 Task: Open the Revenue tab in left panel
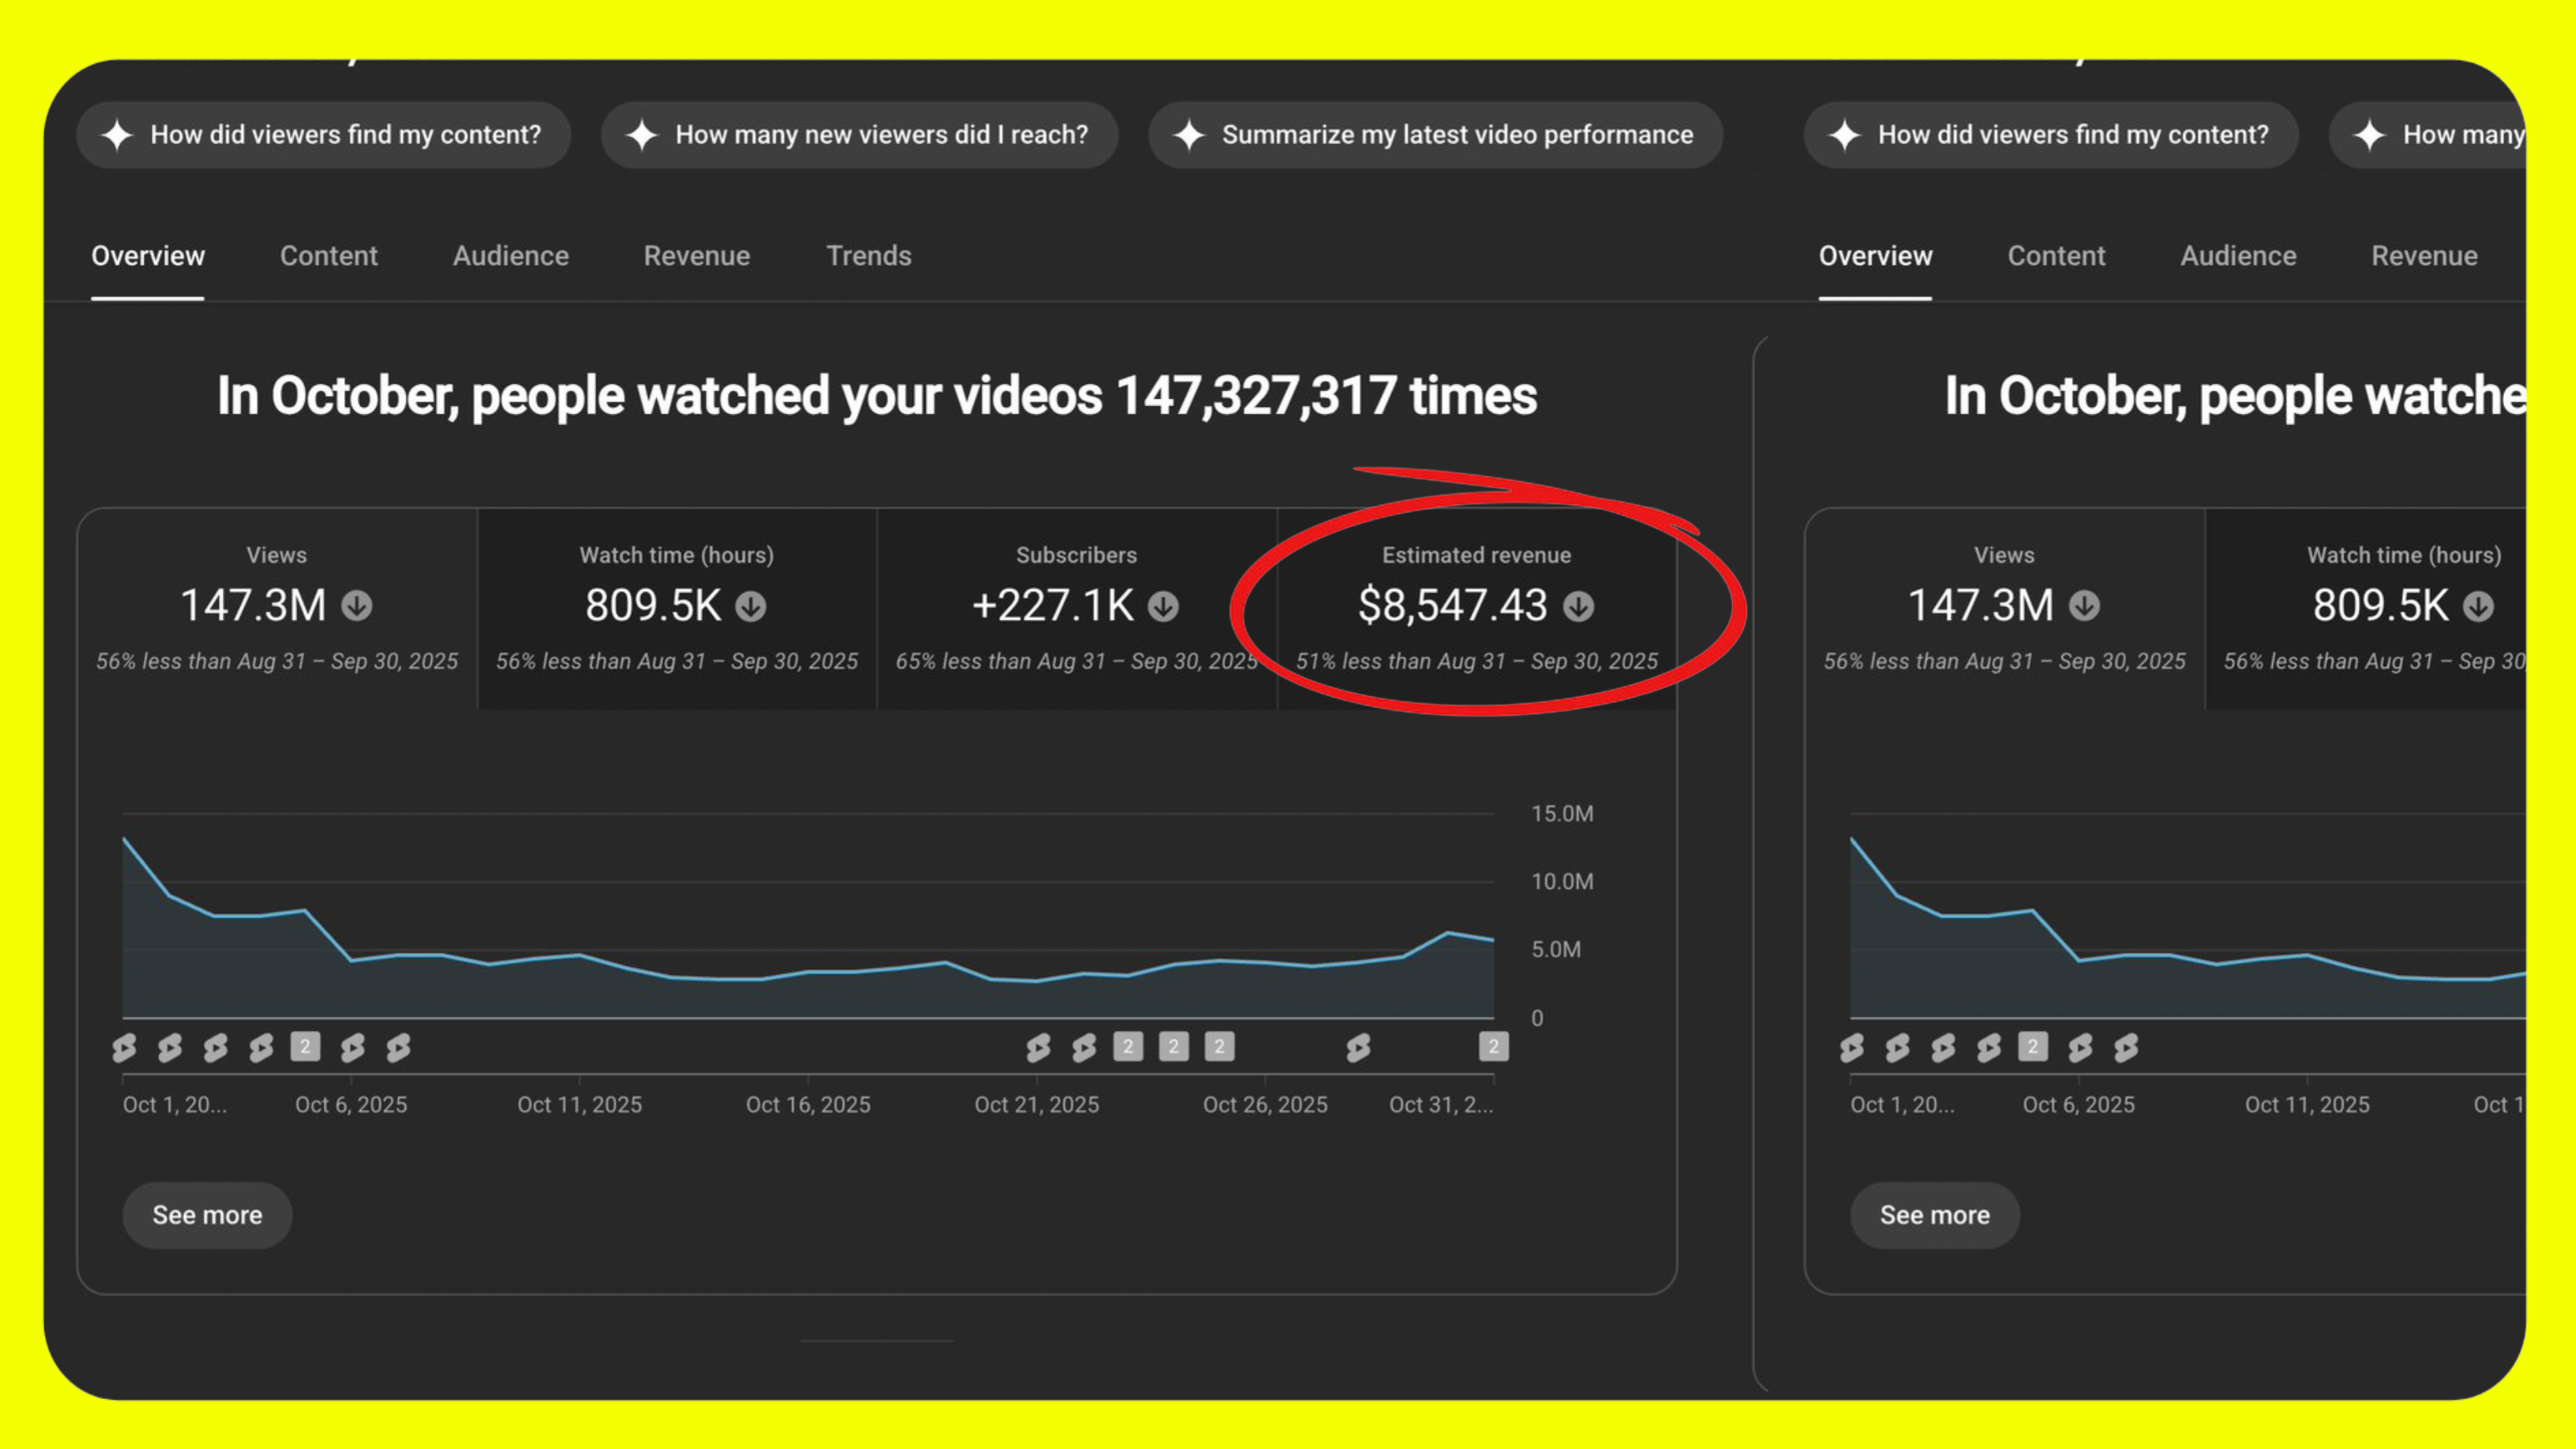pos(696,256)
